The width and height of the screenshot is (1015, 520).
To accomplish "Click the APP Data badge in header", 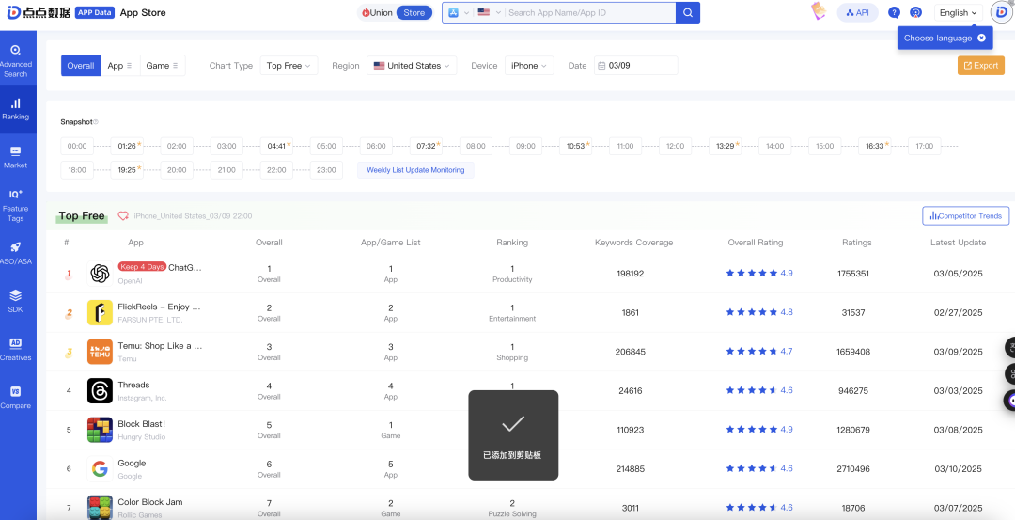I will tap(95, 12).
